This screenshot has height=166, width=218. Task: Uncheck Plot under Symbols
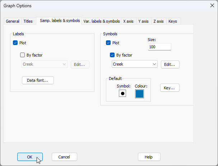(108, 43)
